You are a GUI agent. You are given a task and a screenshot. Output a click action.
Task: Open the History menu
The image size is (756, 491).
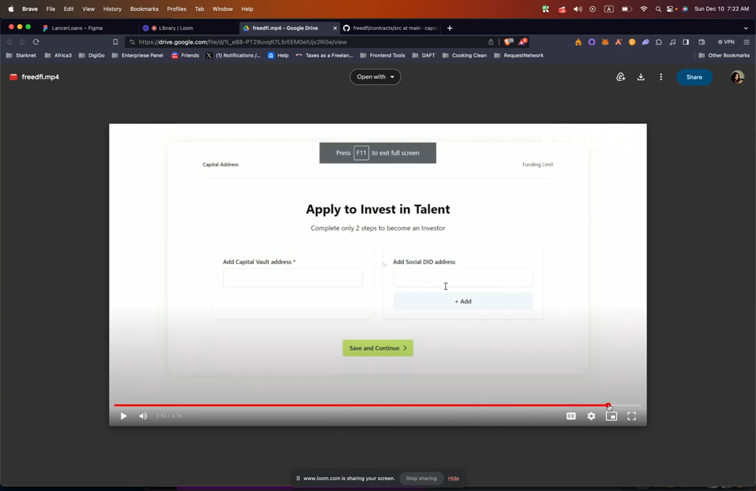[113, 9]
